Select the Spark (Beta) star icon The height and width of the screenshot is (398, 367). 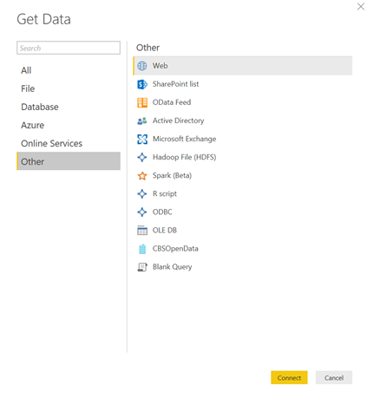tap(142, 175)
